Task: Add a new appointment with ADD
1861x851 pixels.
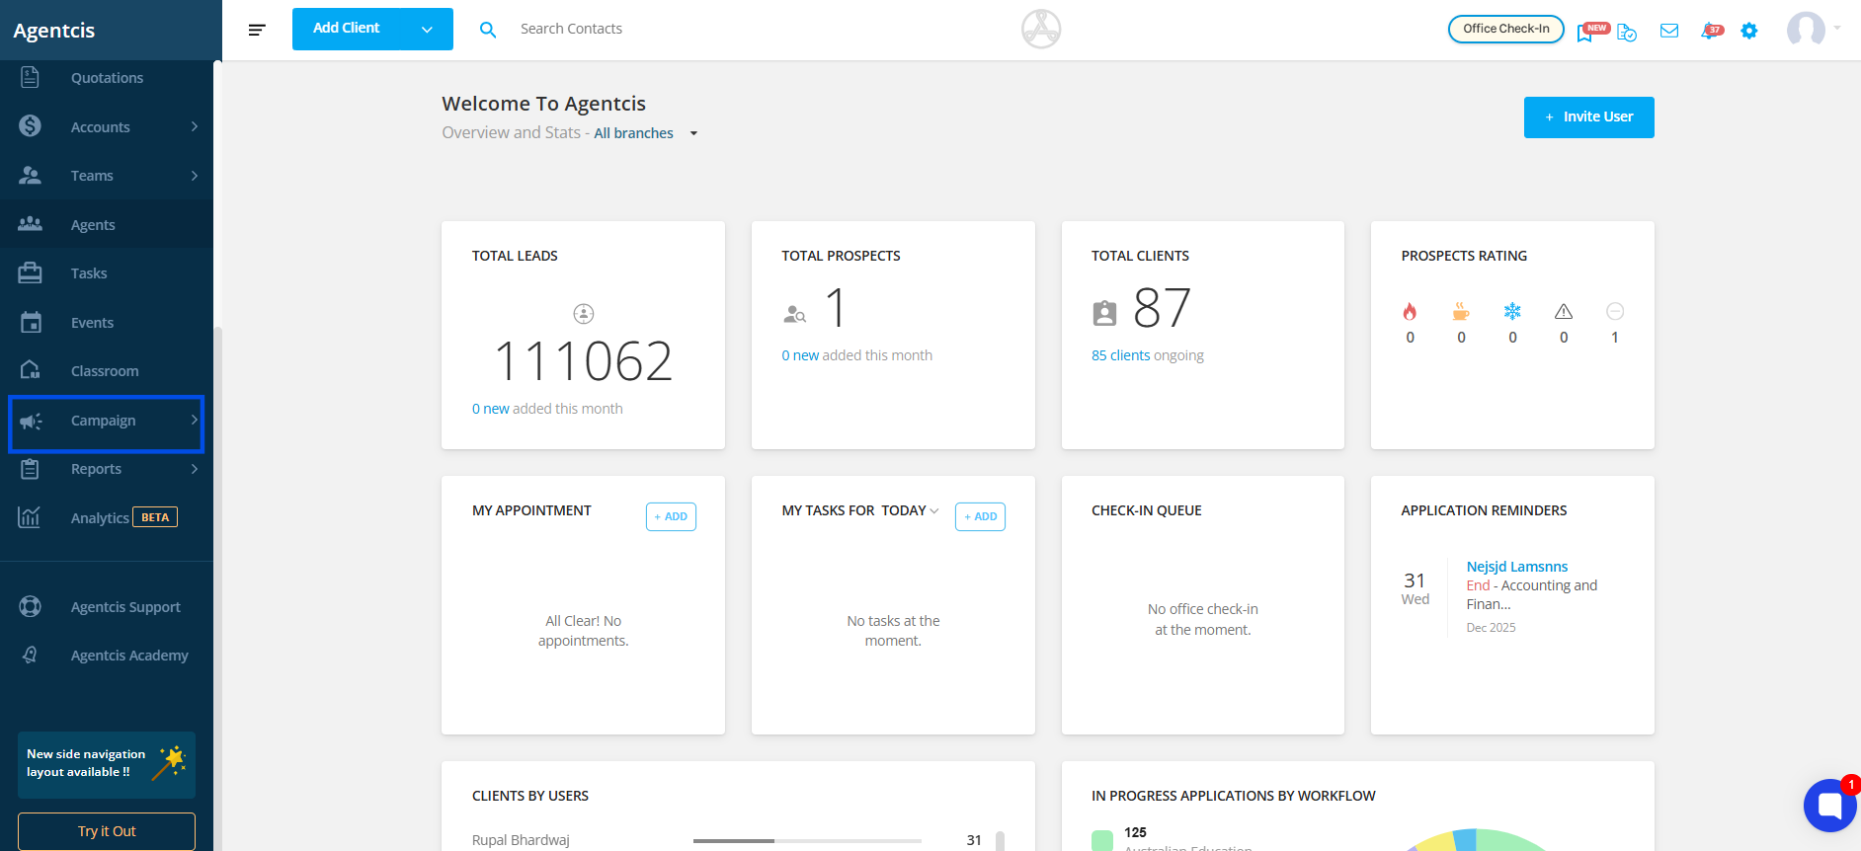Action: (671, 516)
